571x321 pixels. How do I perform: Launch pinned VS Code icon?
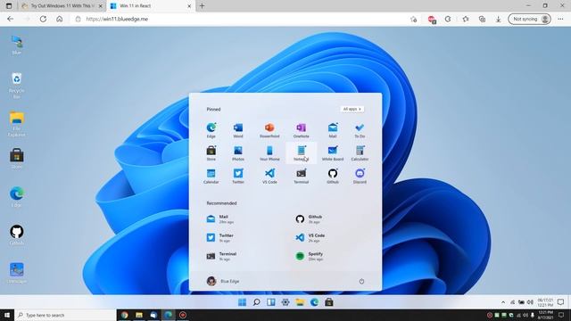pyautogui.click(x=269, y=177)
